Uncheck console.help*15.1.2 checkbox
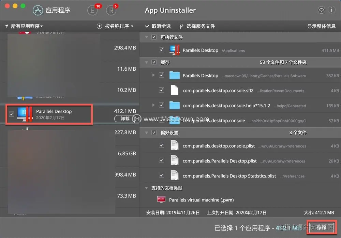 [161, 105]
